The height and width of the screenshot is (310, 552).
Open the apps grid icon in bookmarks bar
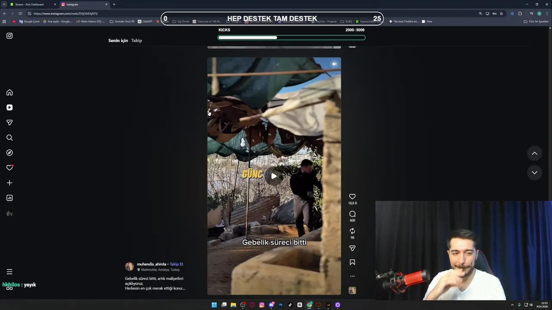(4, 21)
